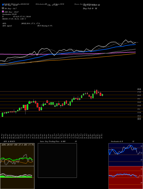Open the MACD histogram panel with green bars
Viewport: 143px width, 189px height.
(x=17, y=178)
